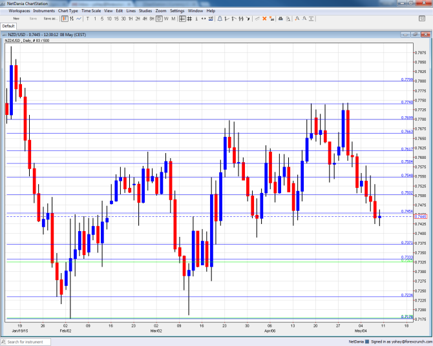Click the zoom in magnifier icon
The width and height of the screenshot is (433, 346).
click(297, 19)
